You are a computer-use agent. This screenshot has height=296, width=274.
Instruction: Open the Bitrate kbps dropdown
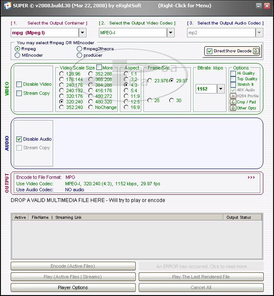point(220,89)
